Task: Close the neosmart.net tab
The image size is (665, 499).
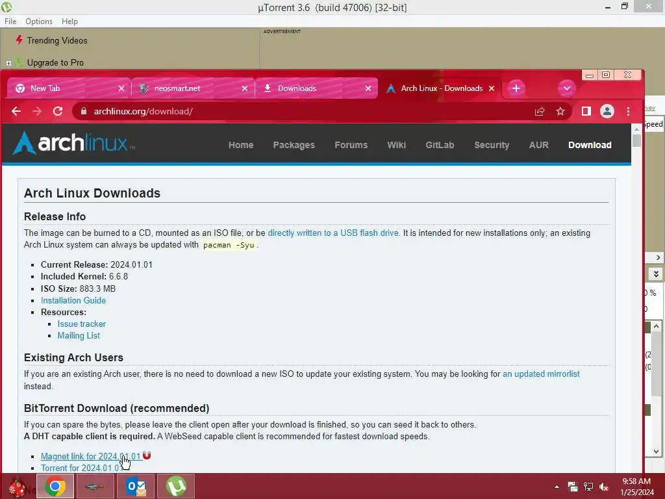Action: coord(245,88)
